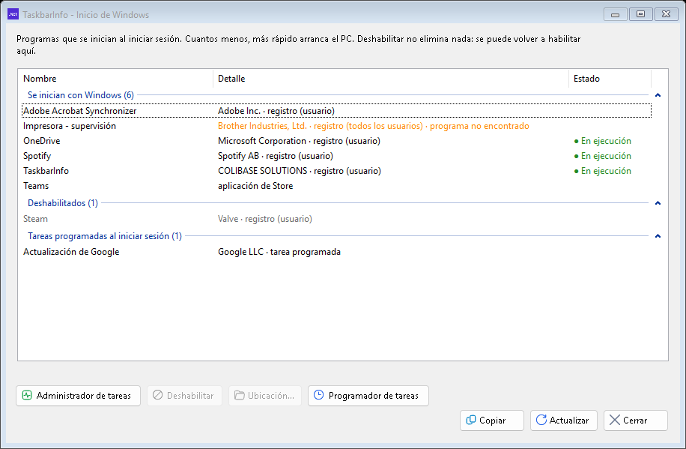Sort by the Nombre column header
Screen dimensions: 686x449
point(116,79)
